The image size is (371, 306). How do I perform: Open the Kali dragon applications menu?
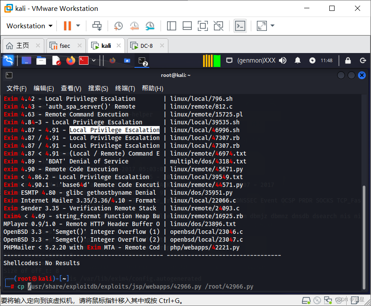(8, 60)
